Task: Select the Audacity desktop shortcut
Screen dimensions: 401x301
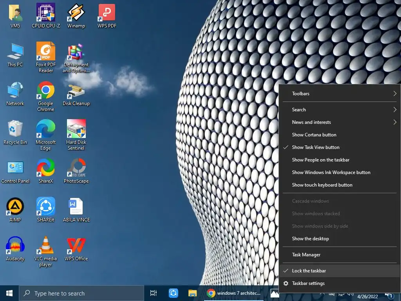Action: pyautogui.click(x=15, y=249)
